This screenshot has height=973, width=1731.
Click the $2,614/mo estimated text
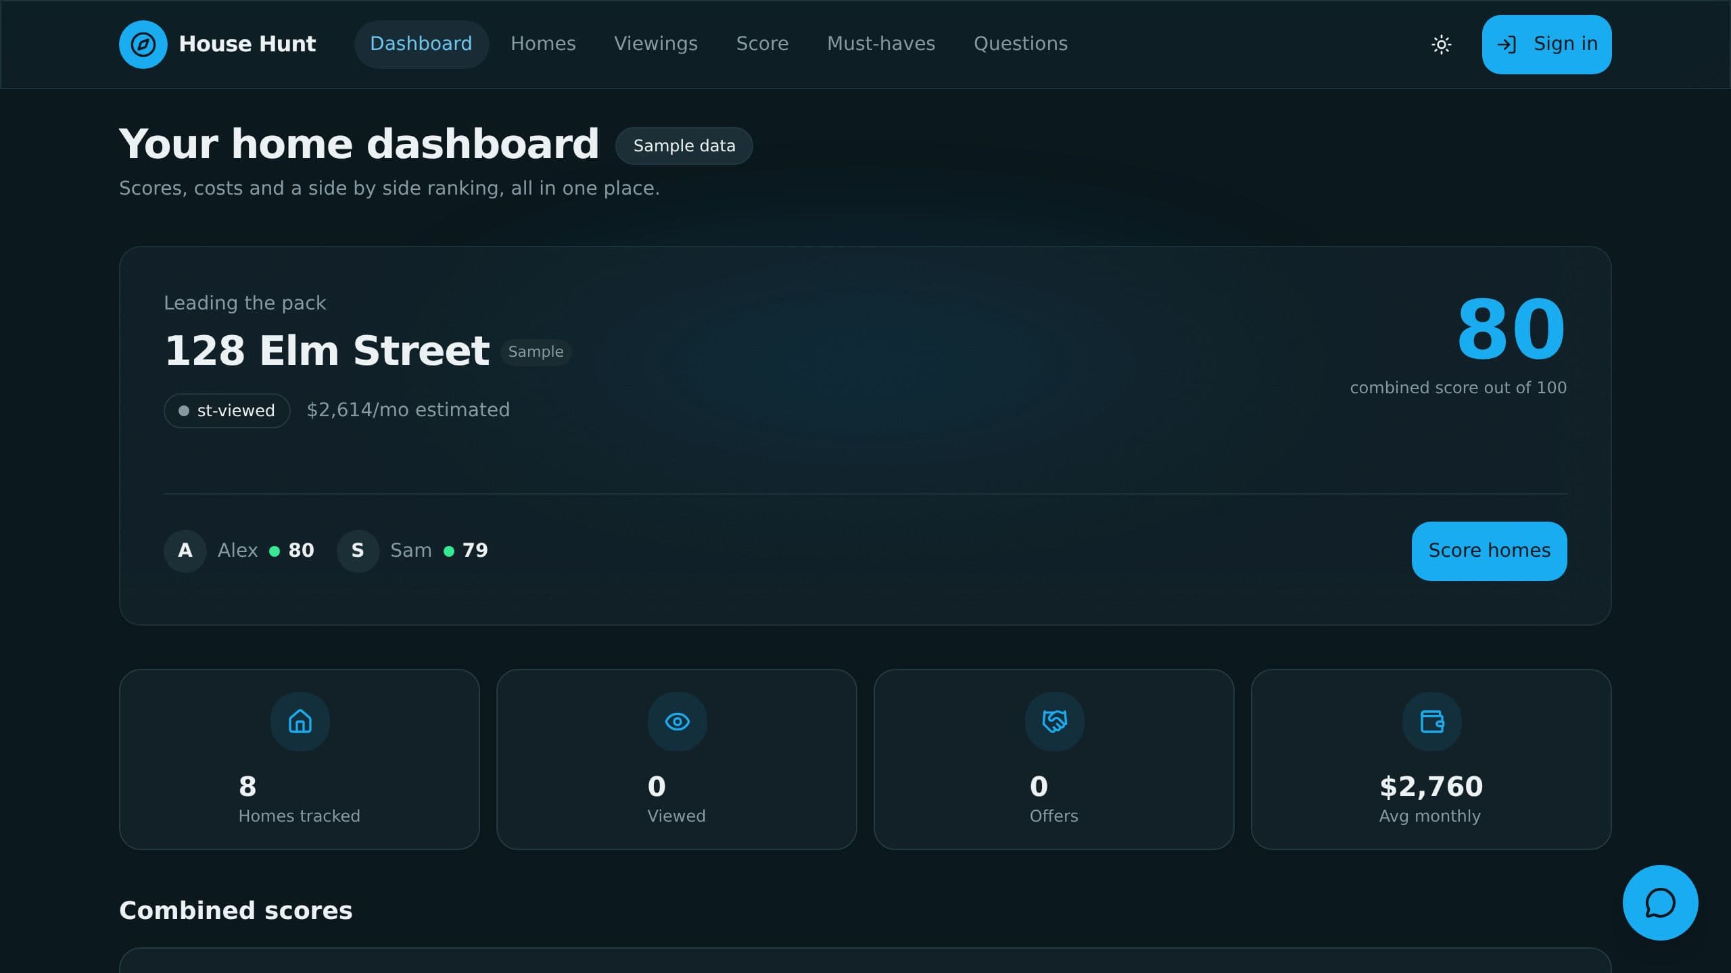click(408, 410)
